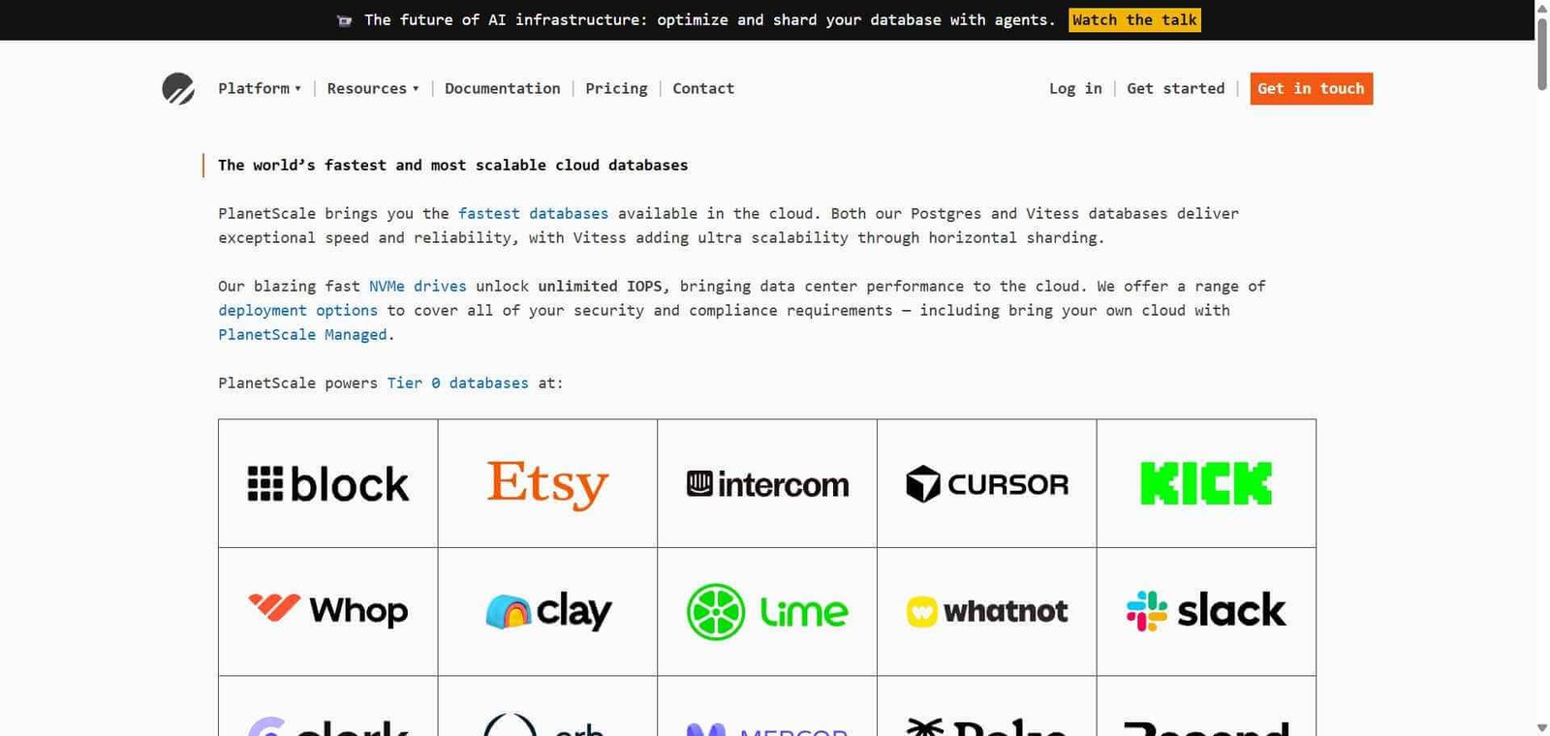Click the bold 'unlimited IOPS' text
Image resolution: width=1550 pixels, height=736 pixels.
tap(600, 286)
